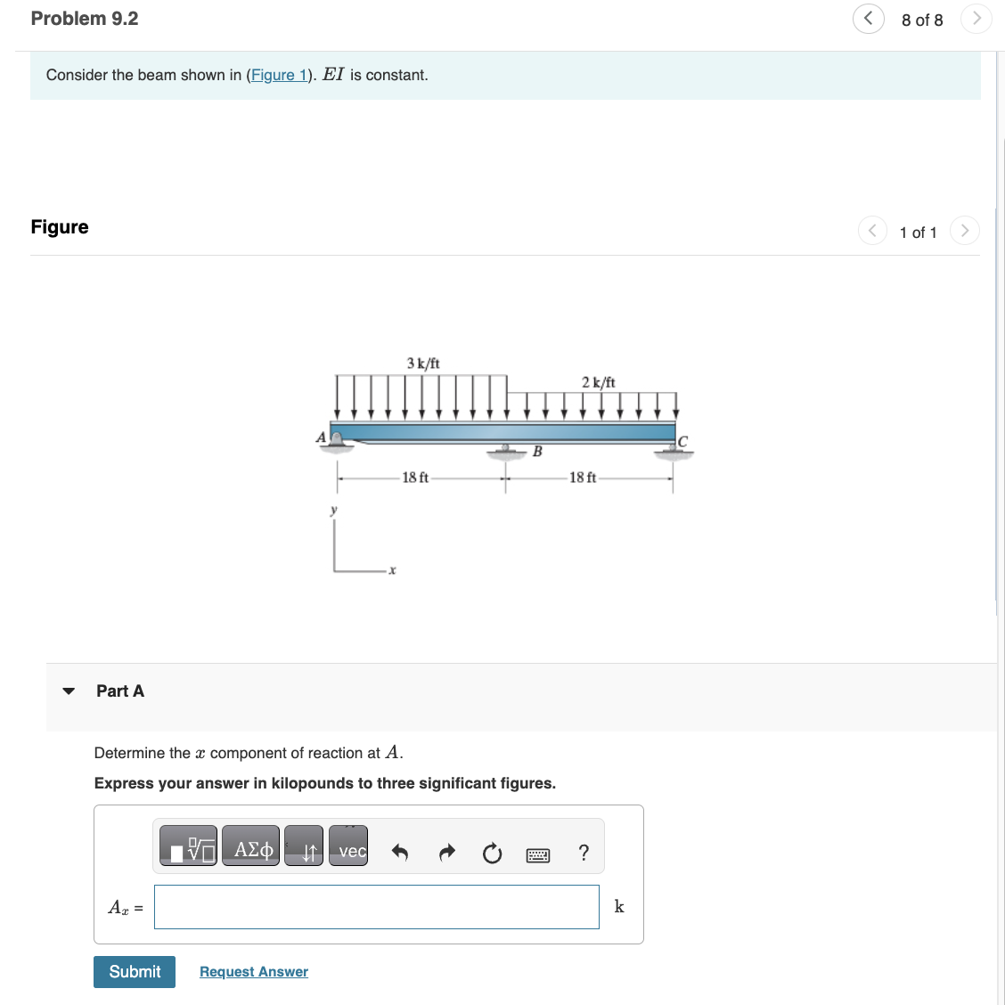Click the Problem 9.2 heading
The image size is (1005, 1005).
pos(85,18)
